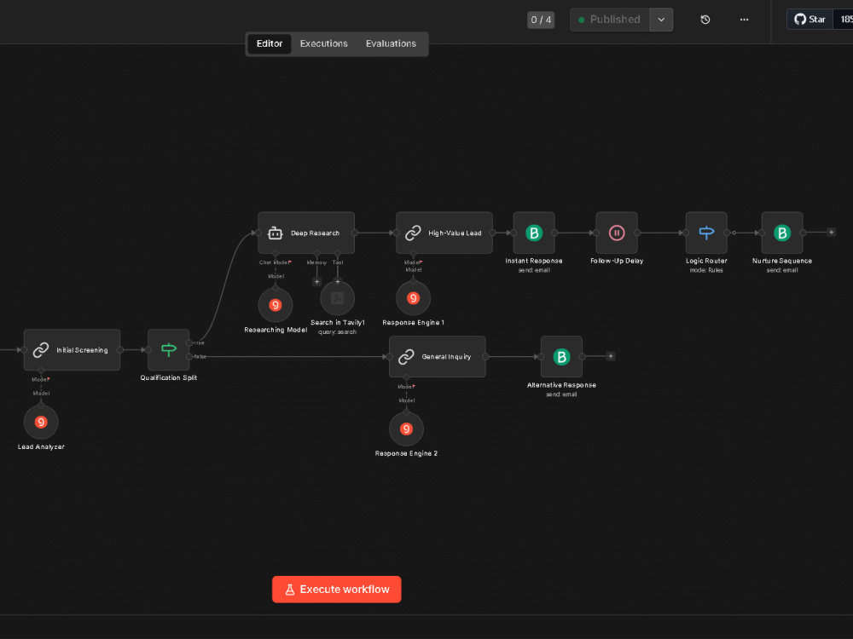Click the Logic Router 'mode: Rules' subtitle
The height and width of the screenshot is (639, 853).
(x=706, y=270)
